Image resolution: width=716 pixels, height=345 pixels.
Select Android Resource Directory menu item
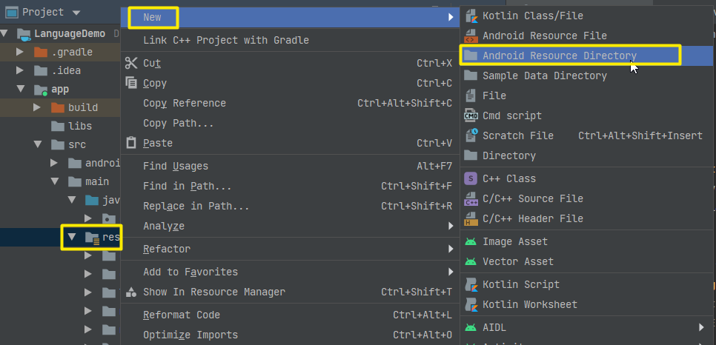[x=560, y=56]
